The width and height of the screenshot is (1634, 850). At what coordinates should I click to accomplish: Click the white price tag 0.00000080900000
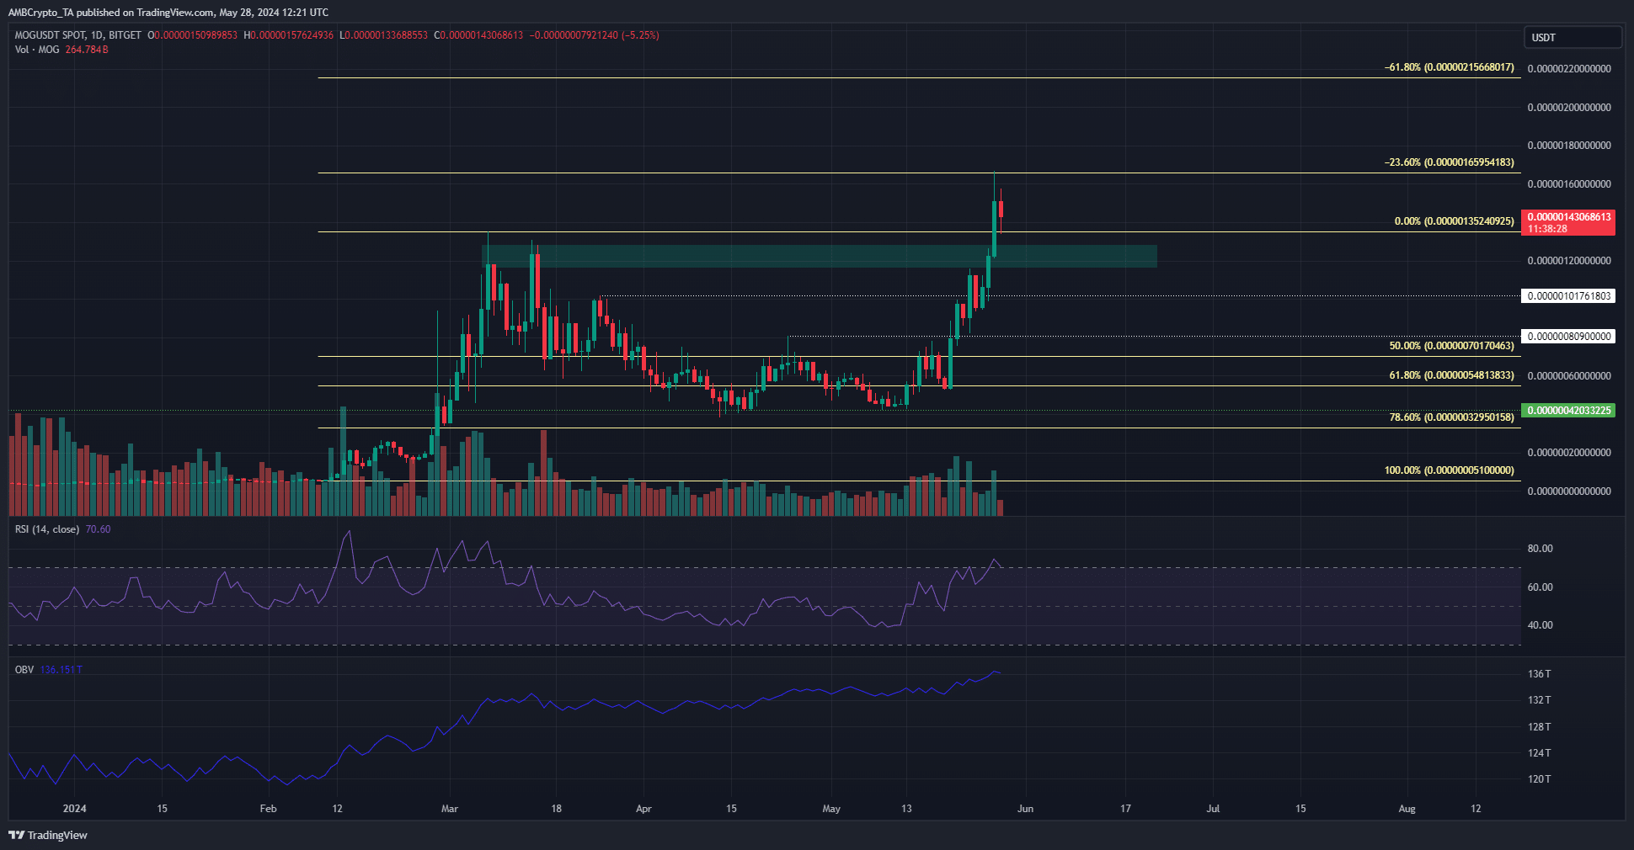tap(1568, 337)
